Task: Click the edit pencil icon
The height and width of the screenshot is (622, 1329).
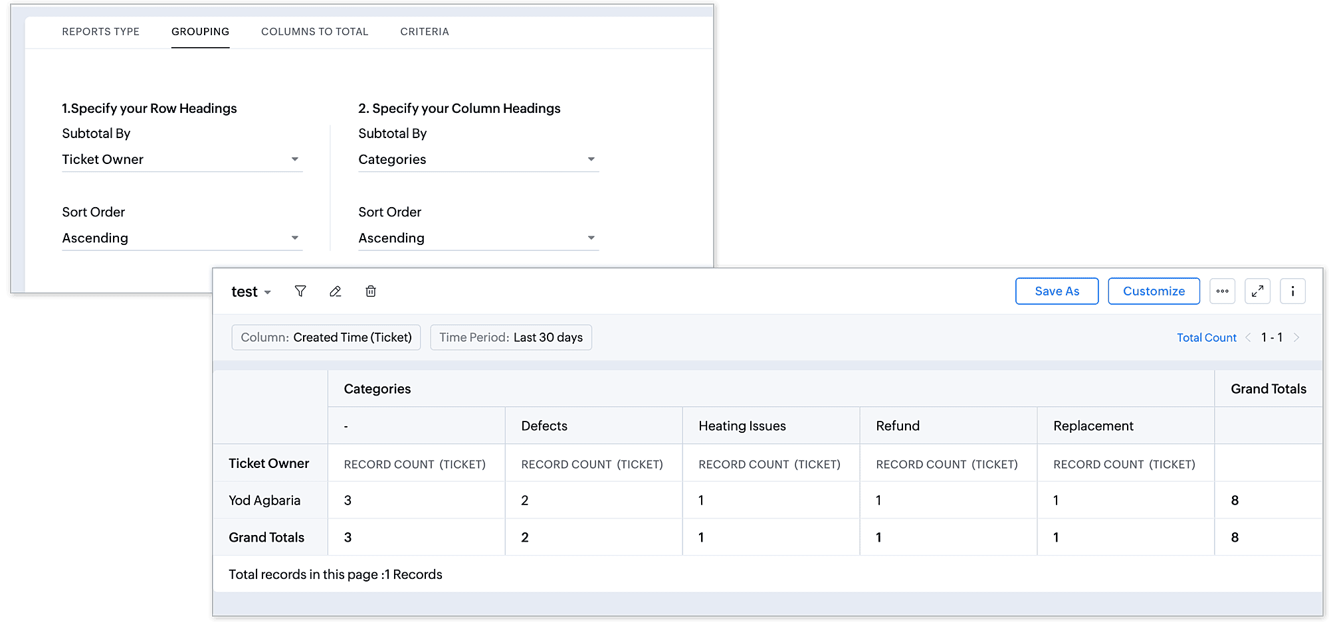Action: tap(336, 291)
